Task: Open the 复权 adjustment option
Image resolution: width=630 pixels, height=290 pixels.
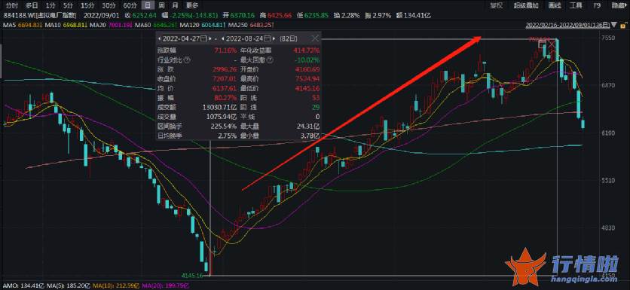Action: pos(496,5)
